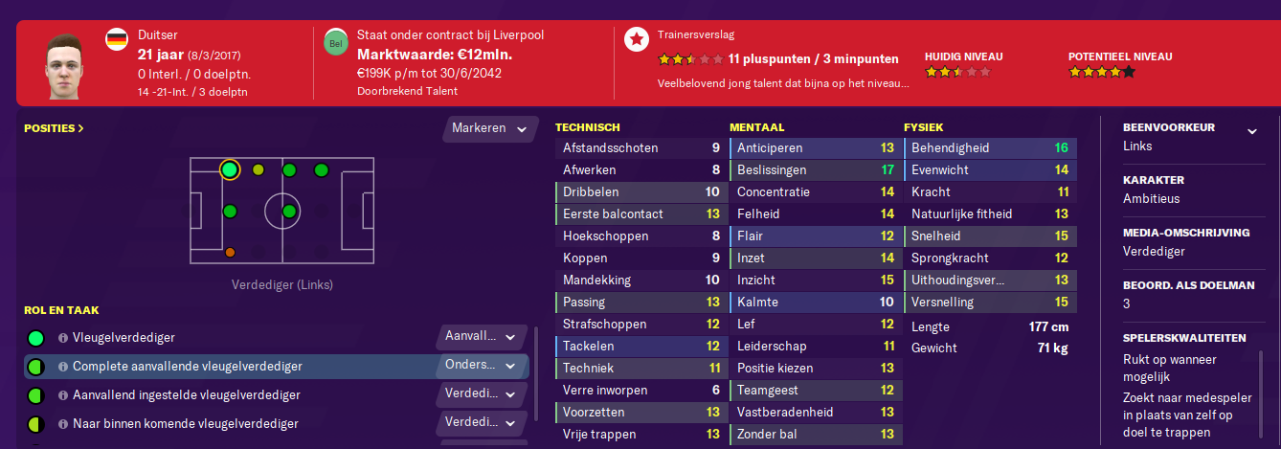1281x449 pixels.
Task: Select the highlighted left back position dot
Action: tap(230, 170)
